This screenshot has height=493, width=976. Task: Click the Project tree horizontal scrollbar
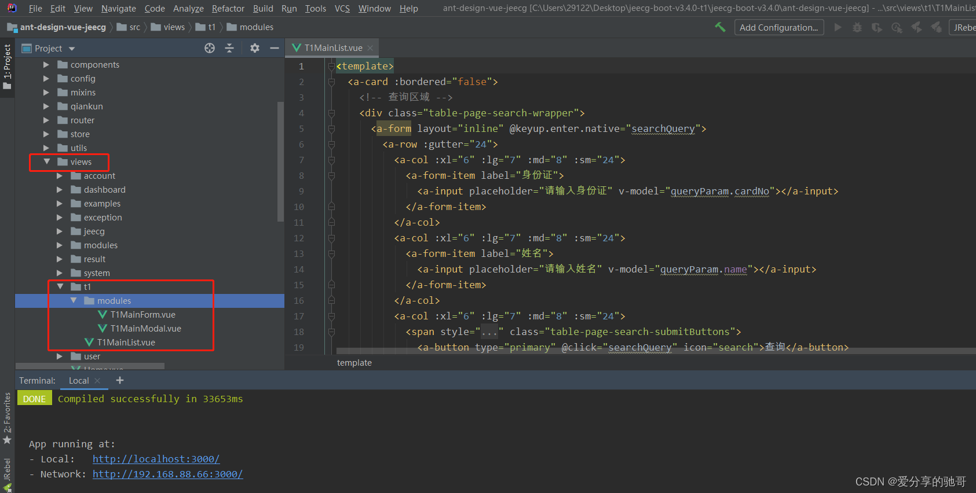coord(90,366)
